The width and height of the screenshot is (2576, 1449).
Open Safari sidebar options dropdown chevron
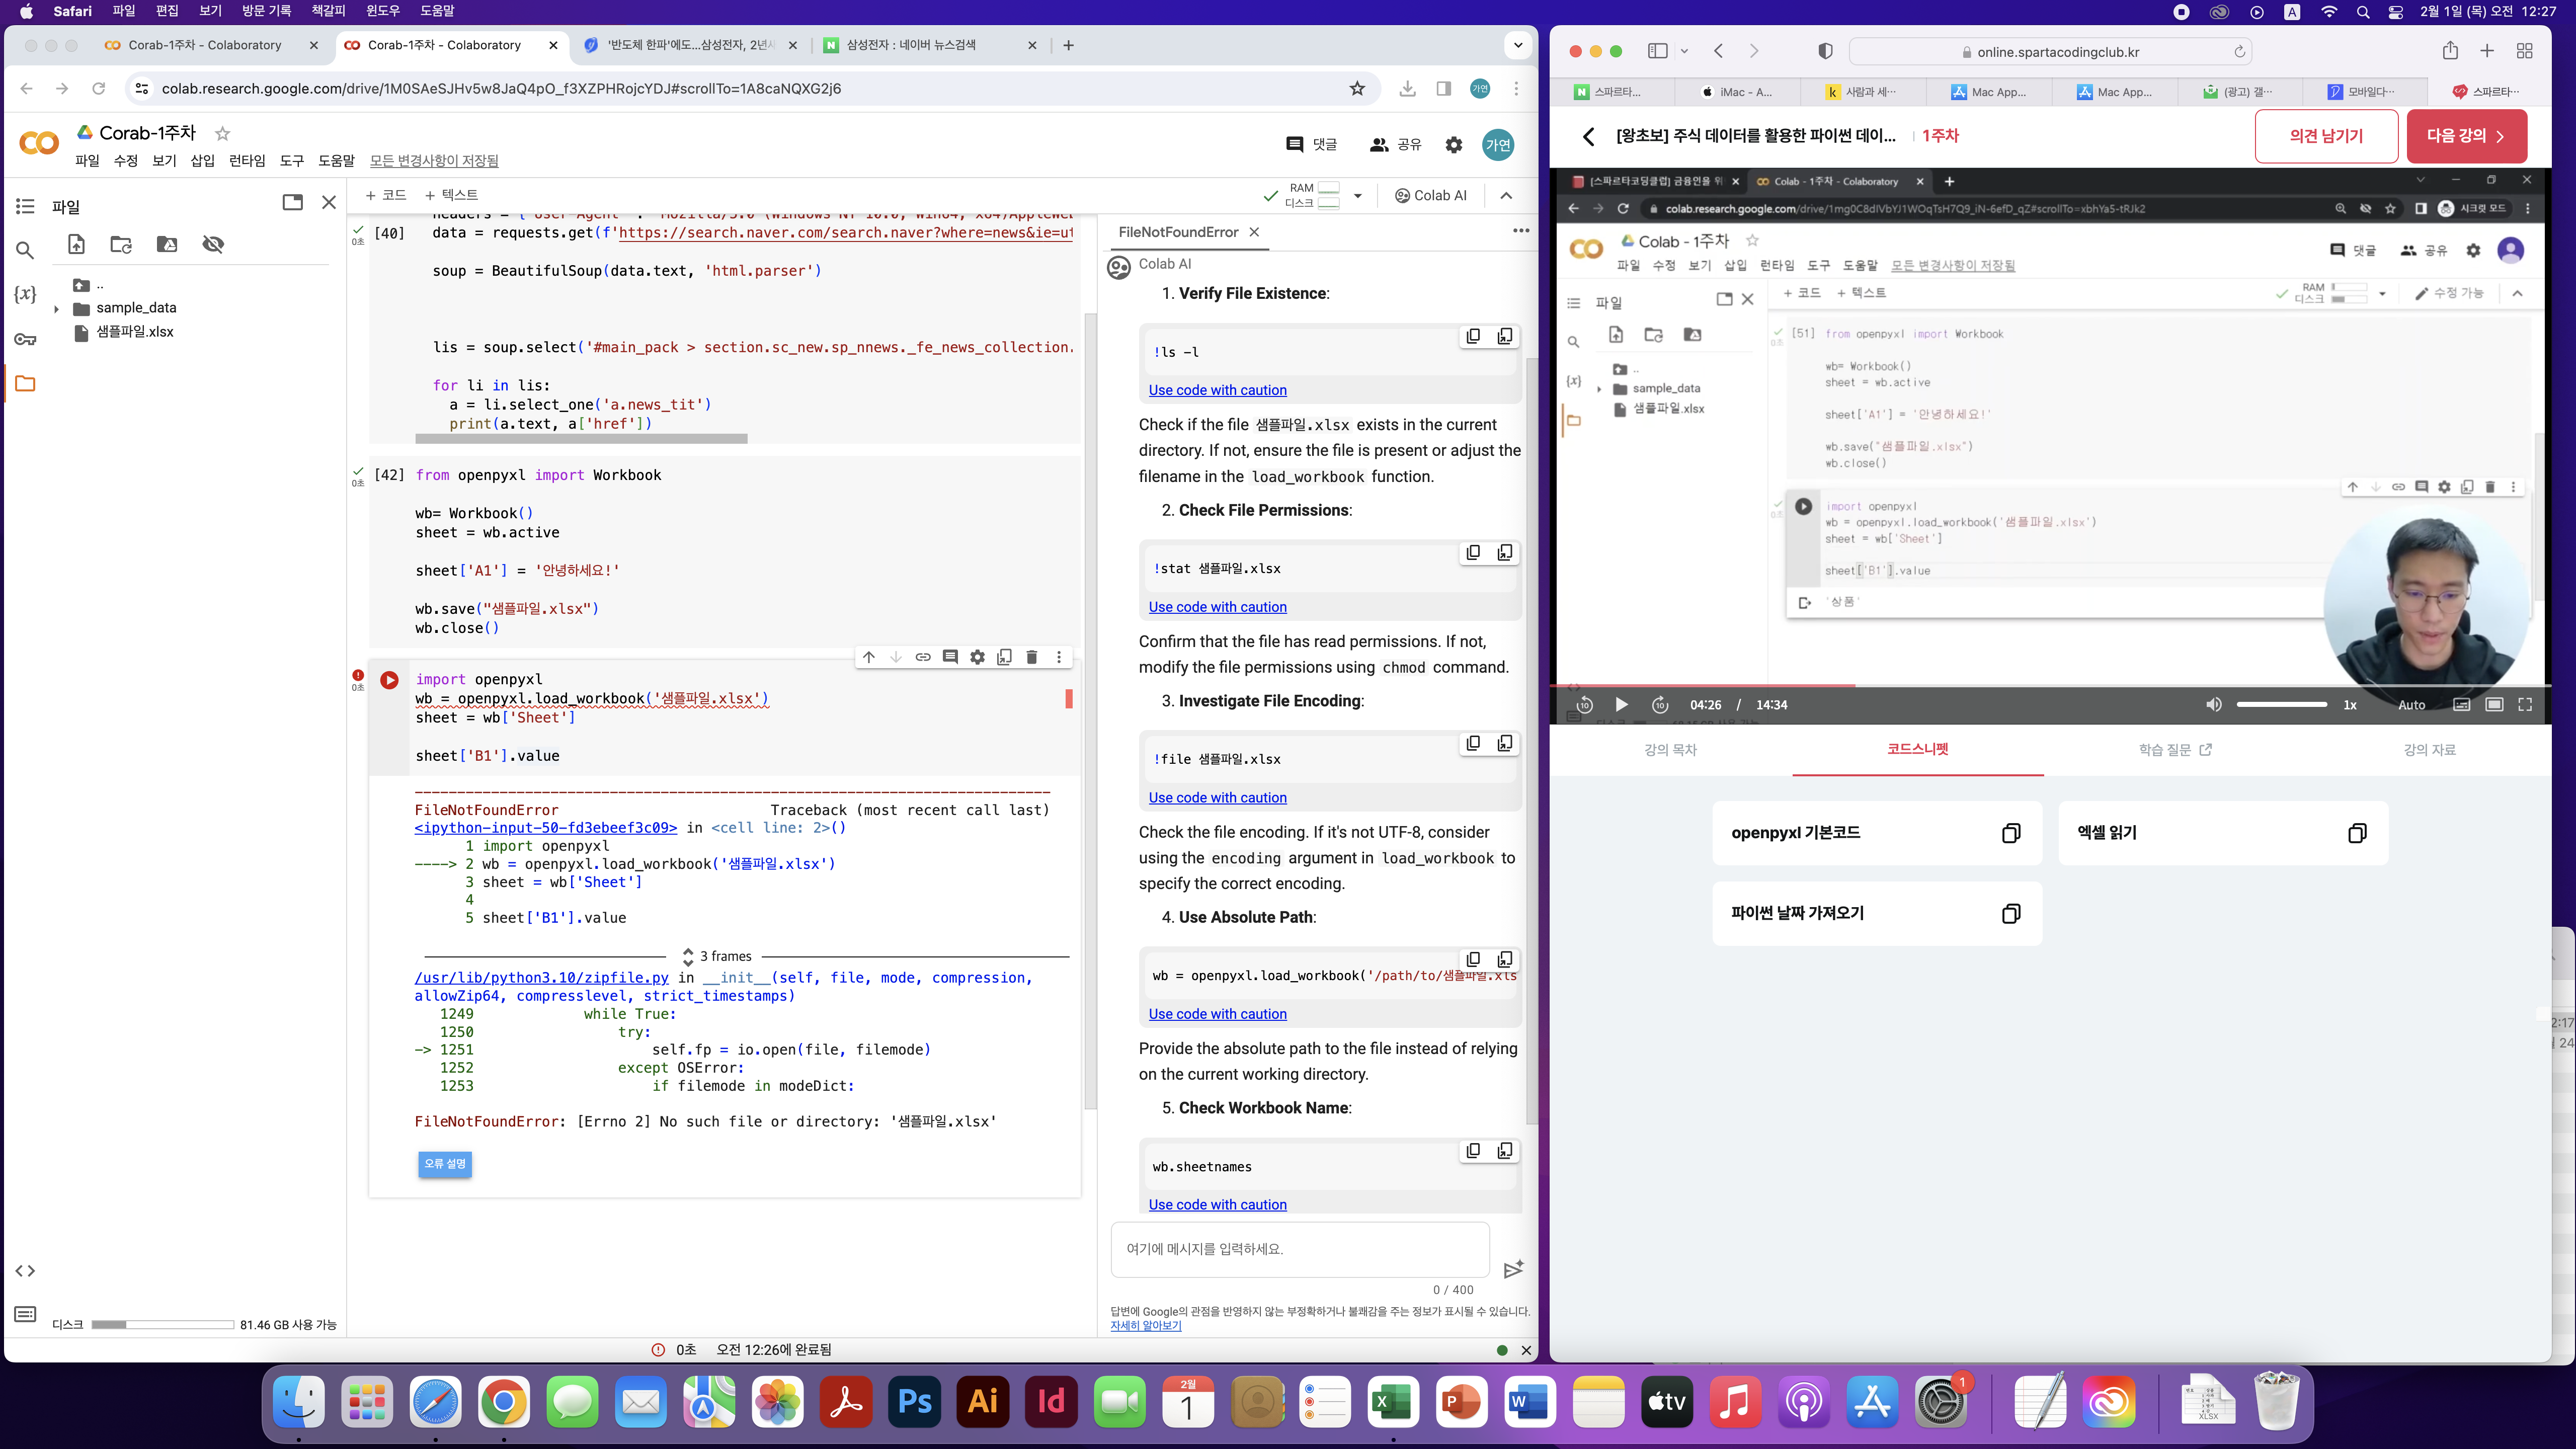pyautogui.click(x=1684, y=51)
